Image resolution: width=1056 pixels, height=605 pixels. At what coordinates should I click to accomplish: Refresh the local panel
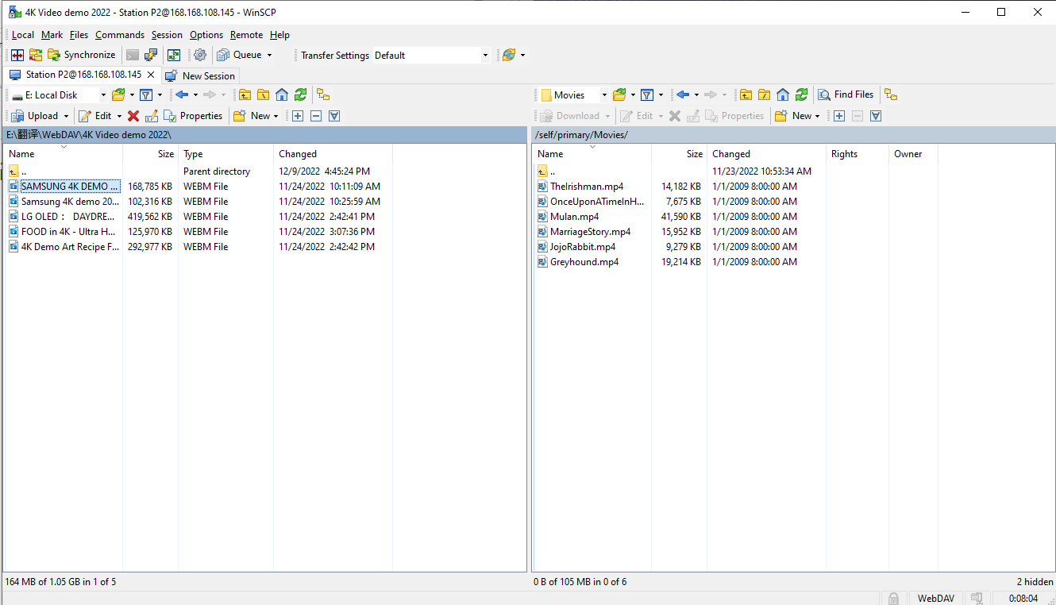(300, 94)
